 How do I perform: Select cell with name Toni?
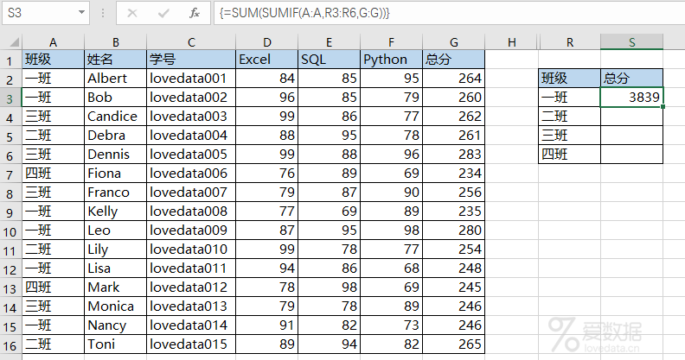coord(115,344)
